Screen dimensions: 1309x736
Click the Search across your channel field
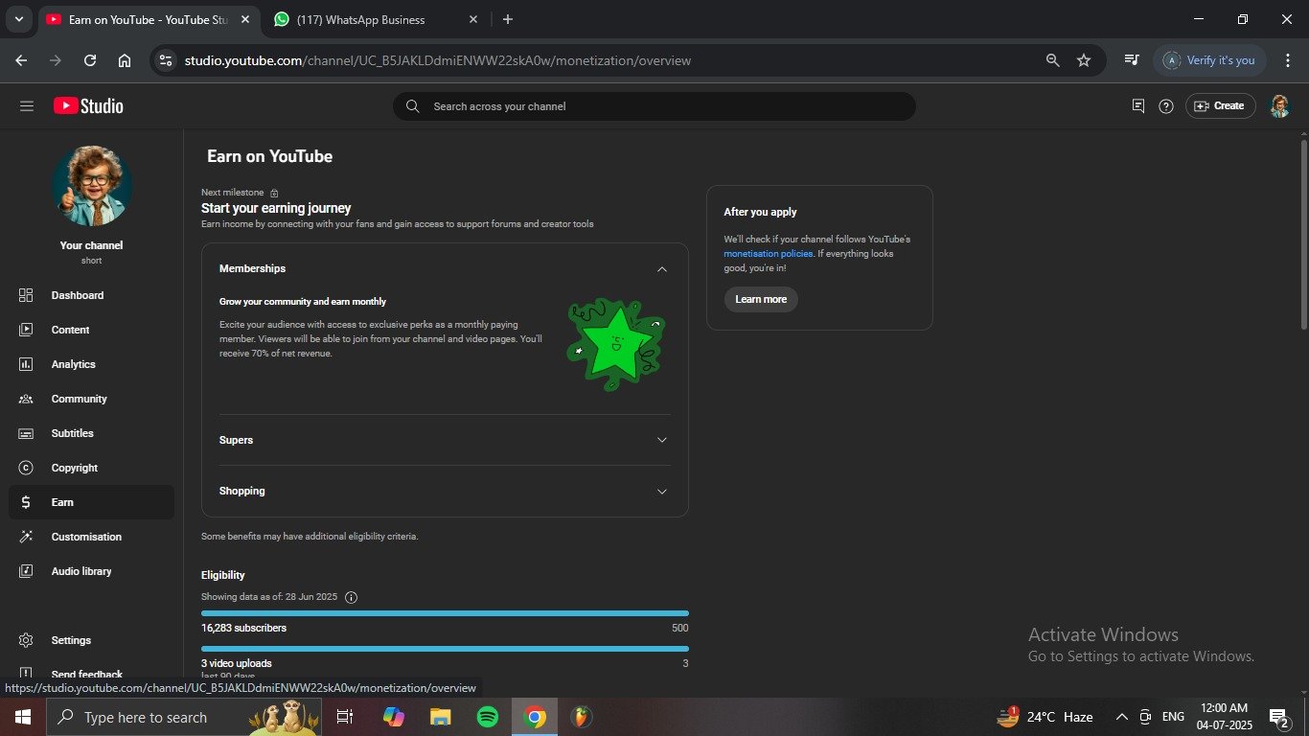pyautogui.click(x=654, y=106)
